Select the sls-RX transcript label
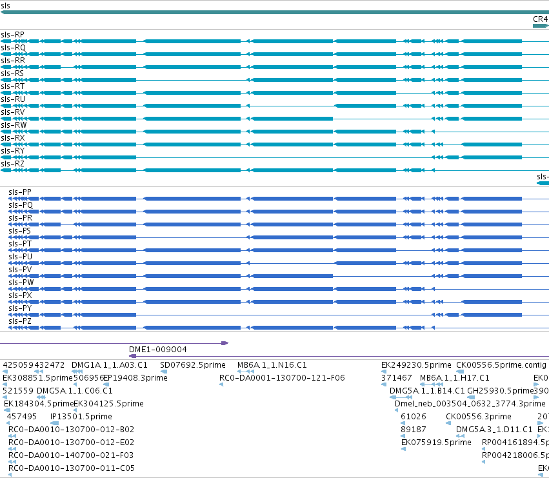This screenshot has width=549, height=478. 13,138
